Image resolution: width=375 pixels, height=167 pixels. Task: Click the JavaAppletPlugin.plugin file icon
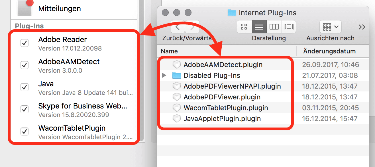(x=177, y=119)
